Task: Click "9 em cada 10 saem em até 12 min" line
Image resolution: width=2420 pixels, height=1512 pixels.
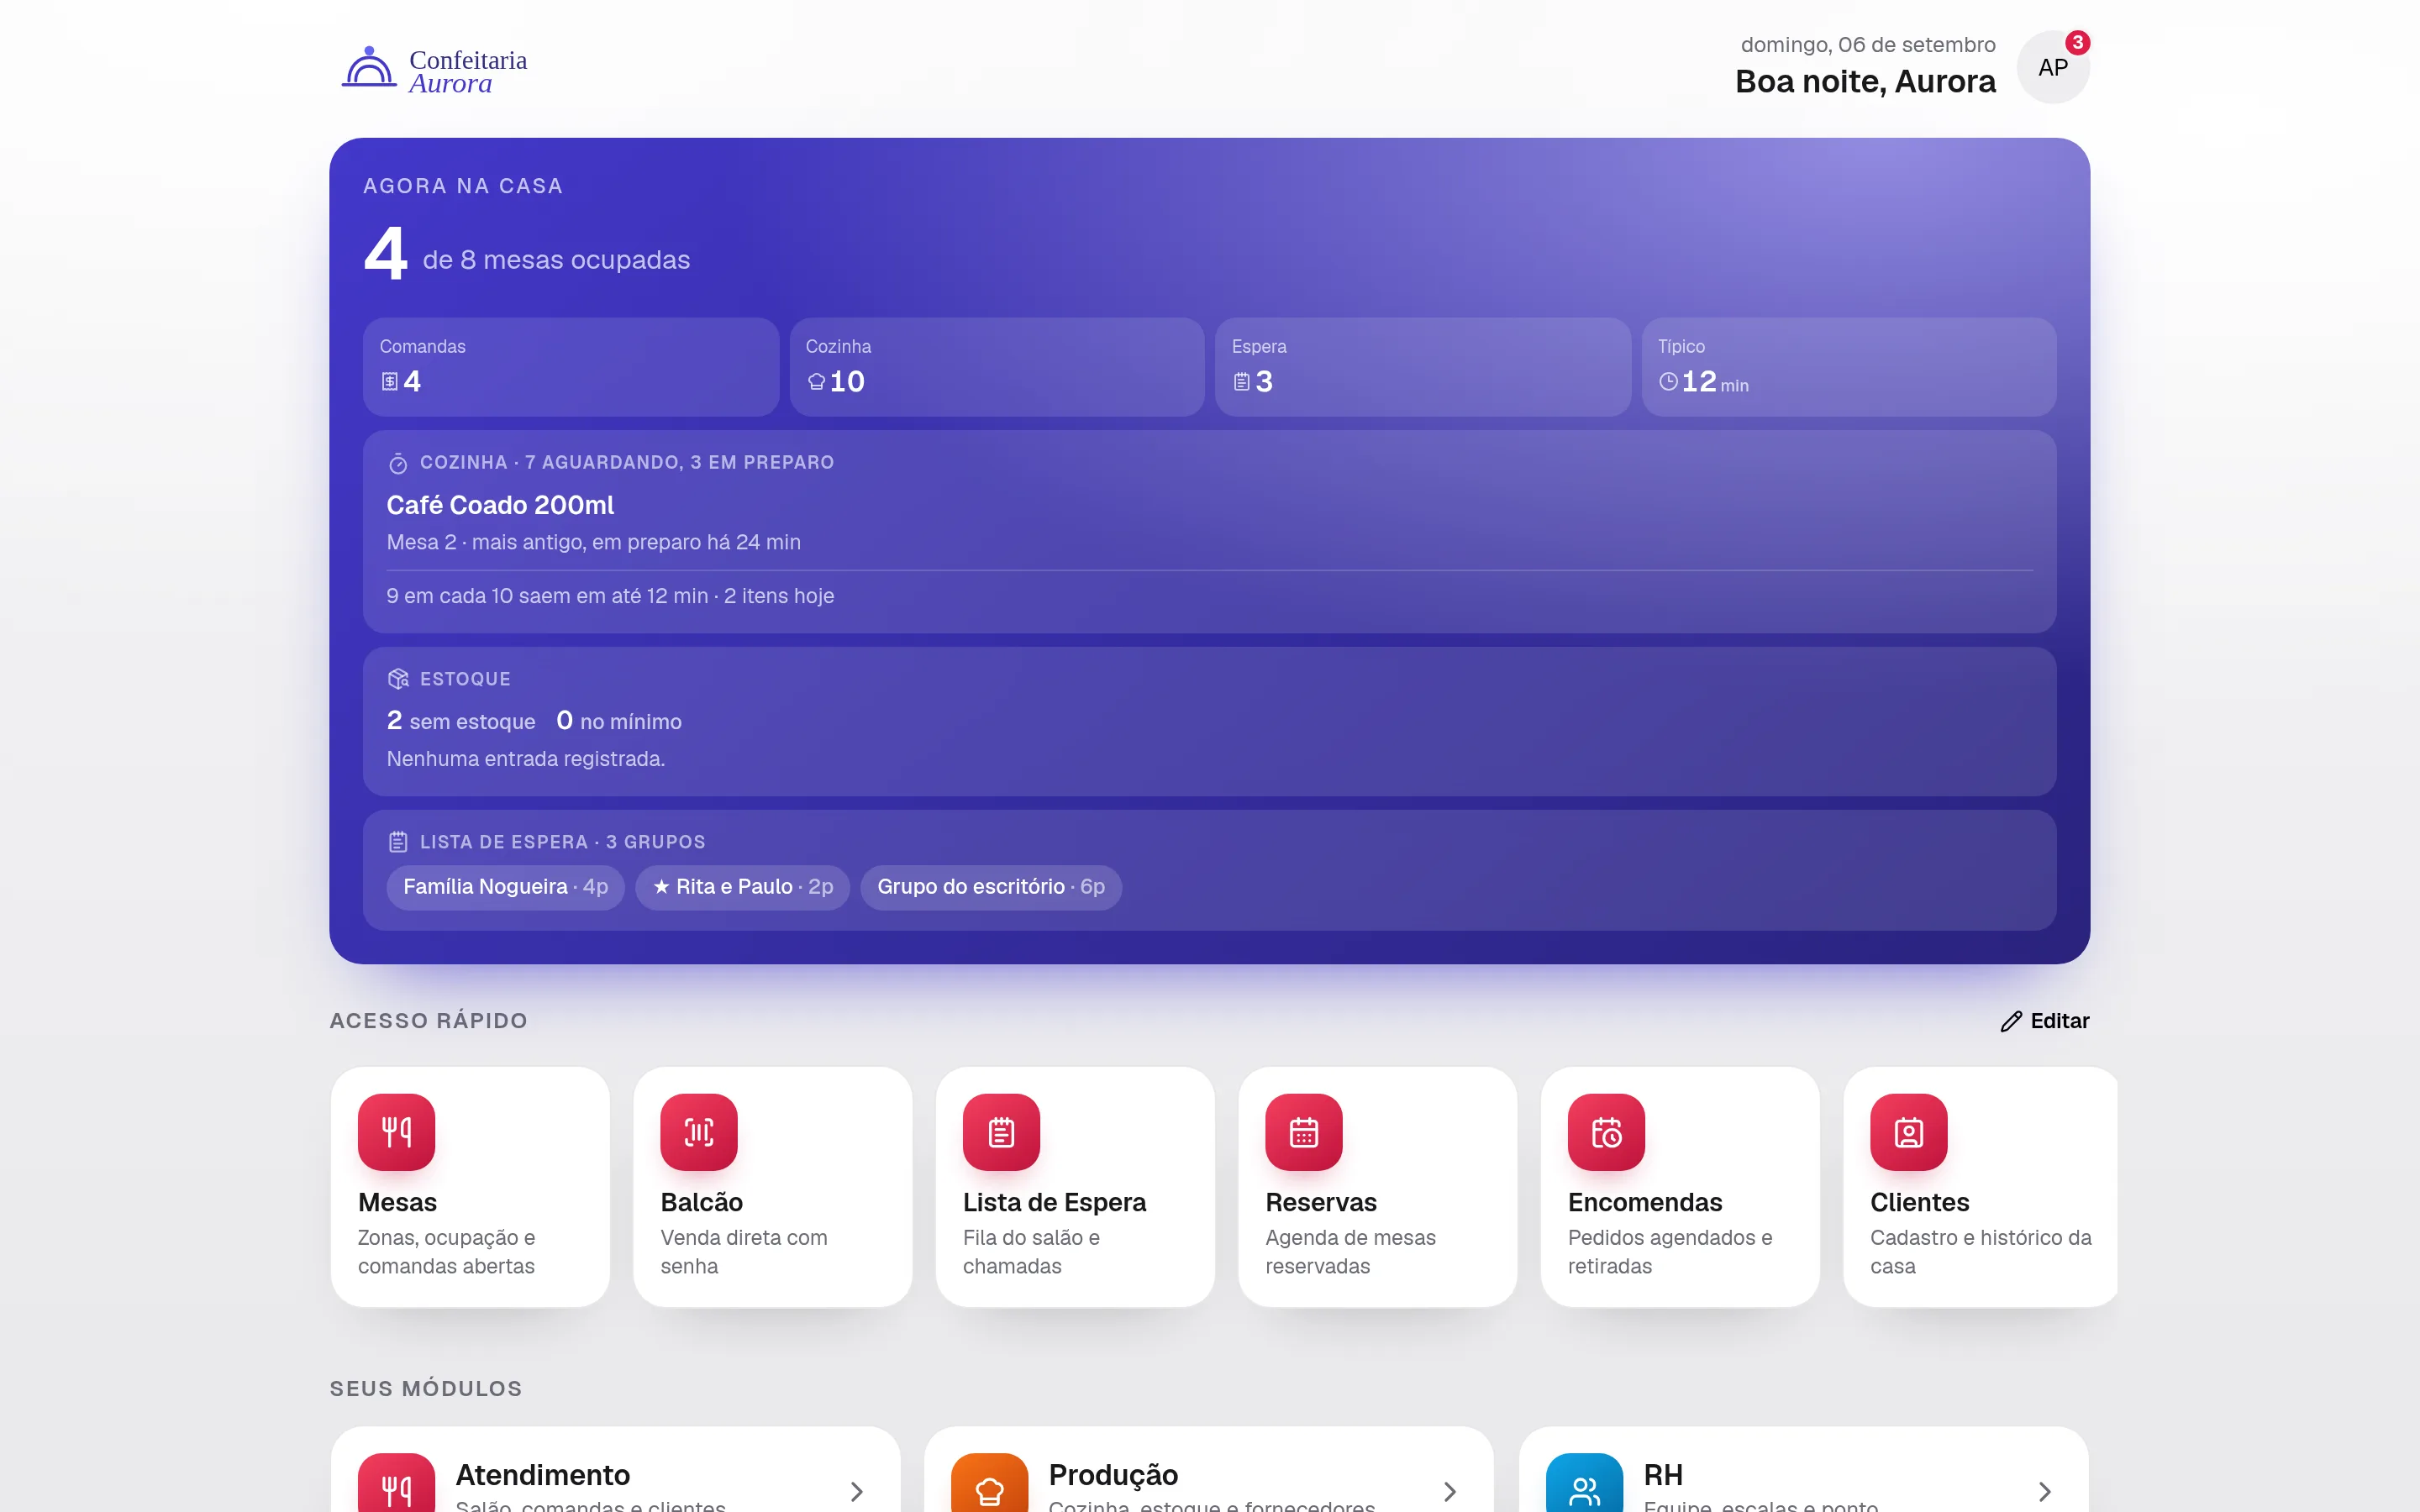Action: click(x=547, y=596)
